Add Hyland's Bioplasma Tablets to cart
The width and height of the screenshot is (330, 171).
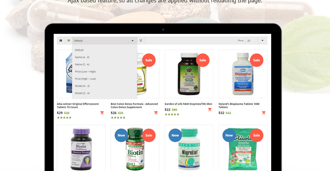click(x=264, y=113)
